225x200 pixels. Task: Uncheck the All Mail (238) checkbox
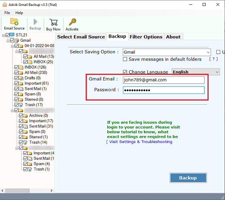coord(16,73)
